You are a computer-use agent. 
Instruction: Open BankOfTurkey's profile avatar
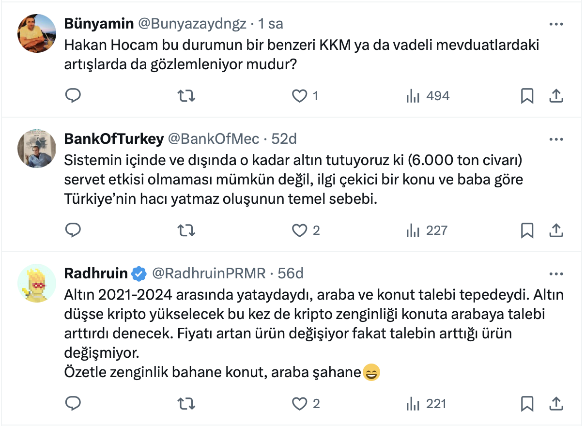[37, 149]
